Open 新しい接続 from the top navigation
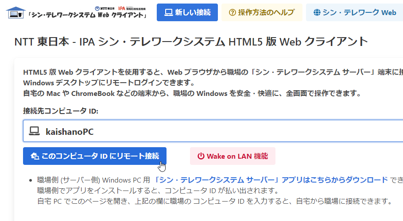 pos(187,12)
